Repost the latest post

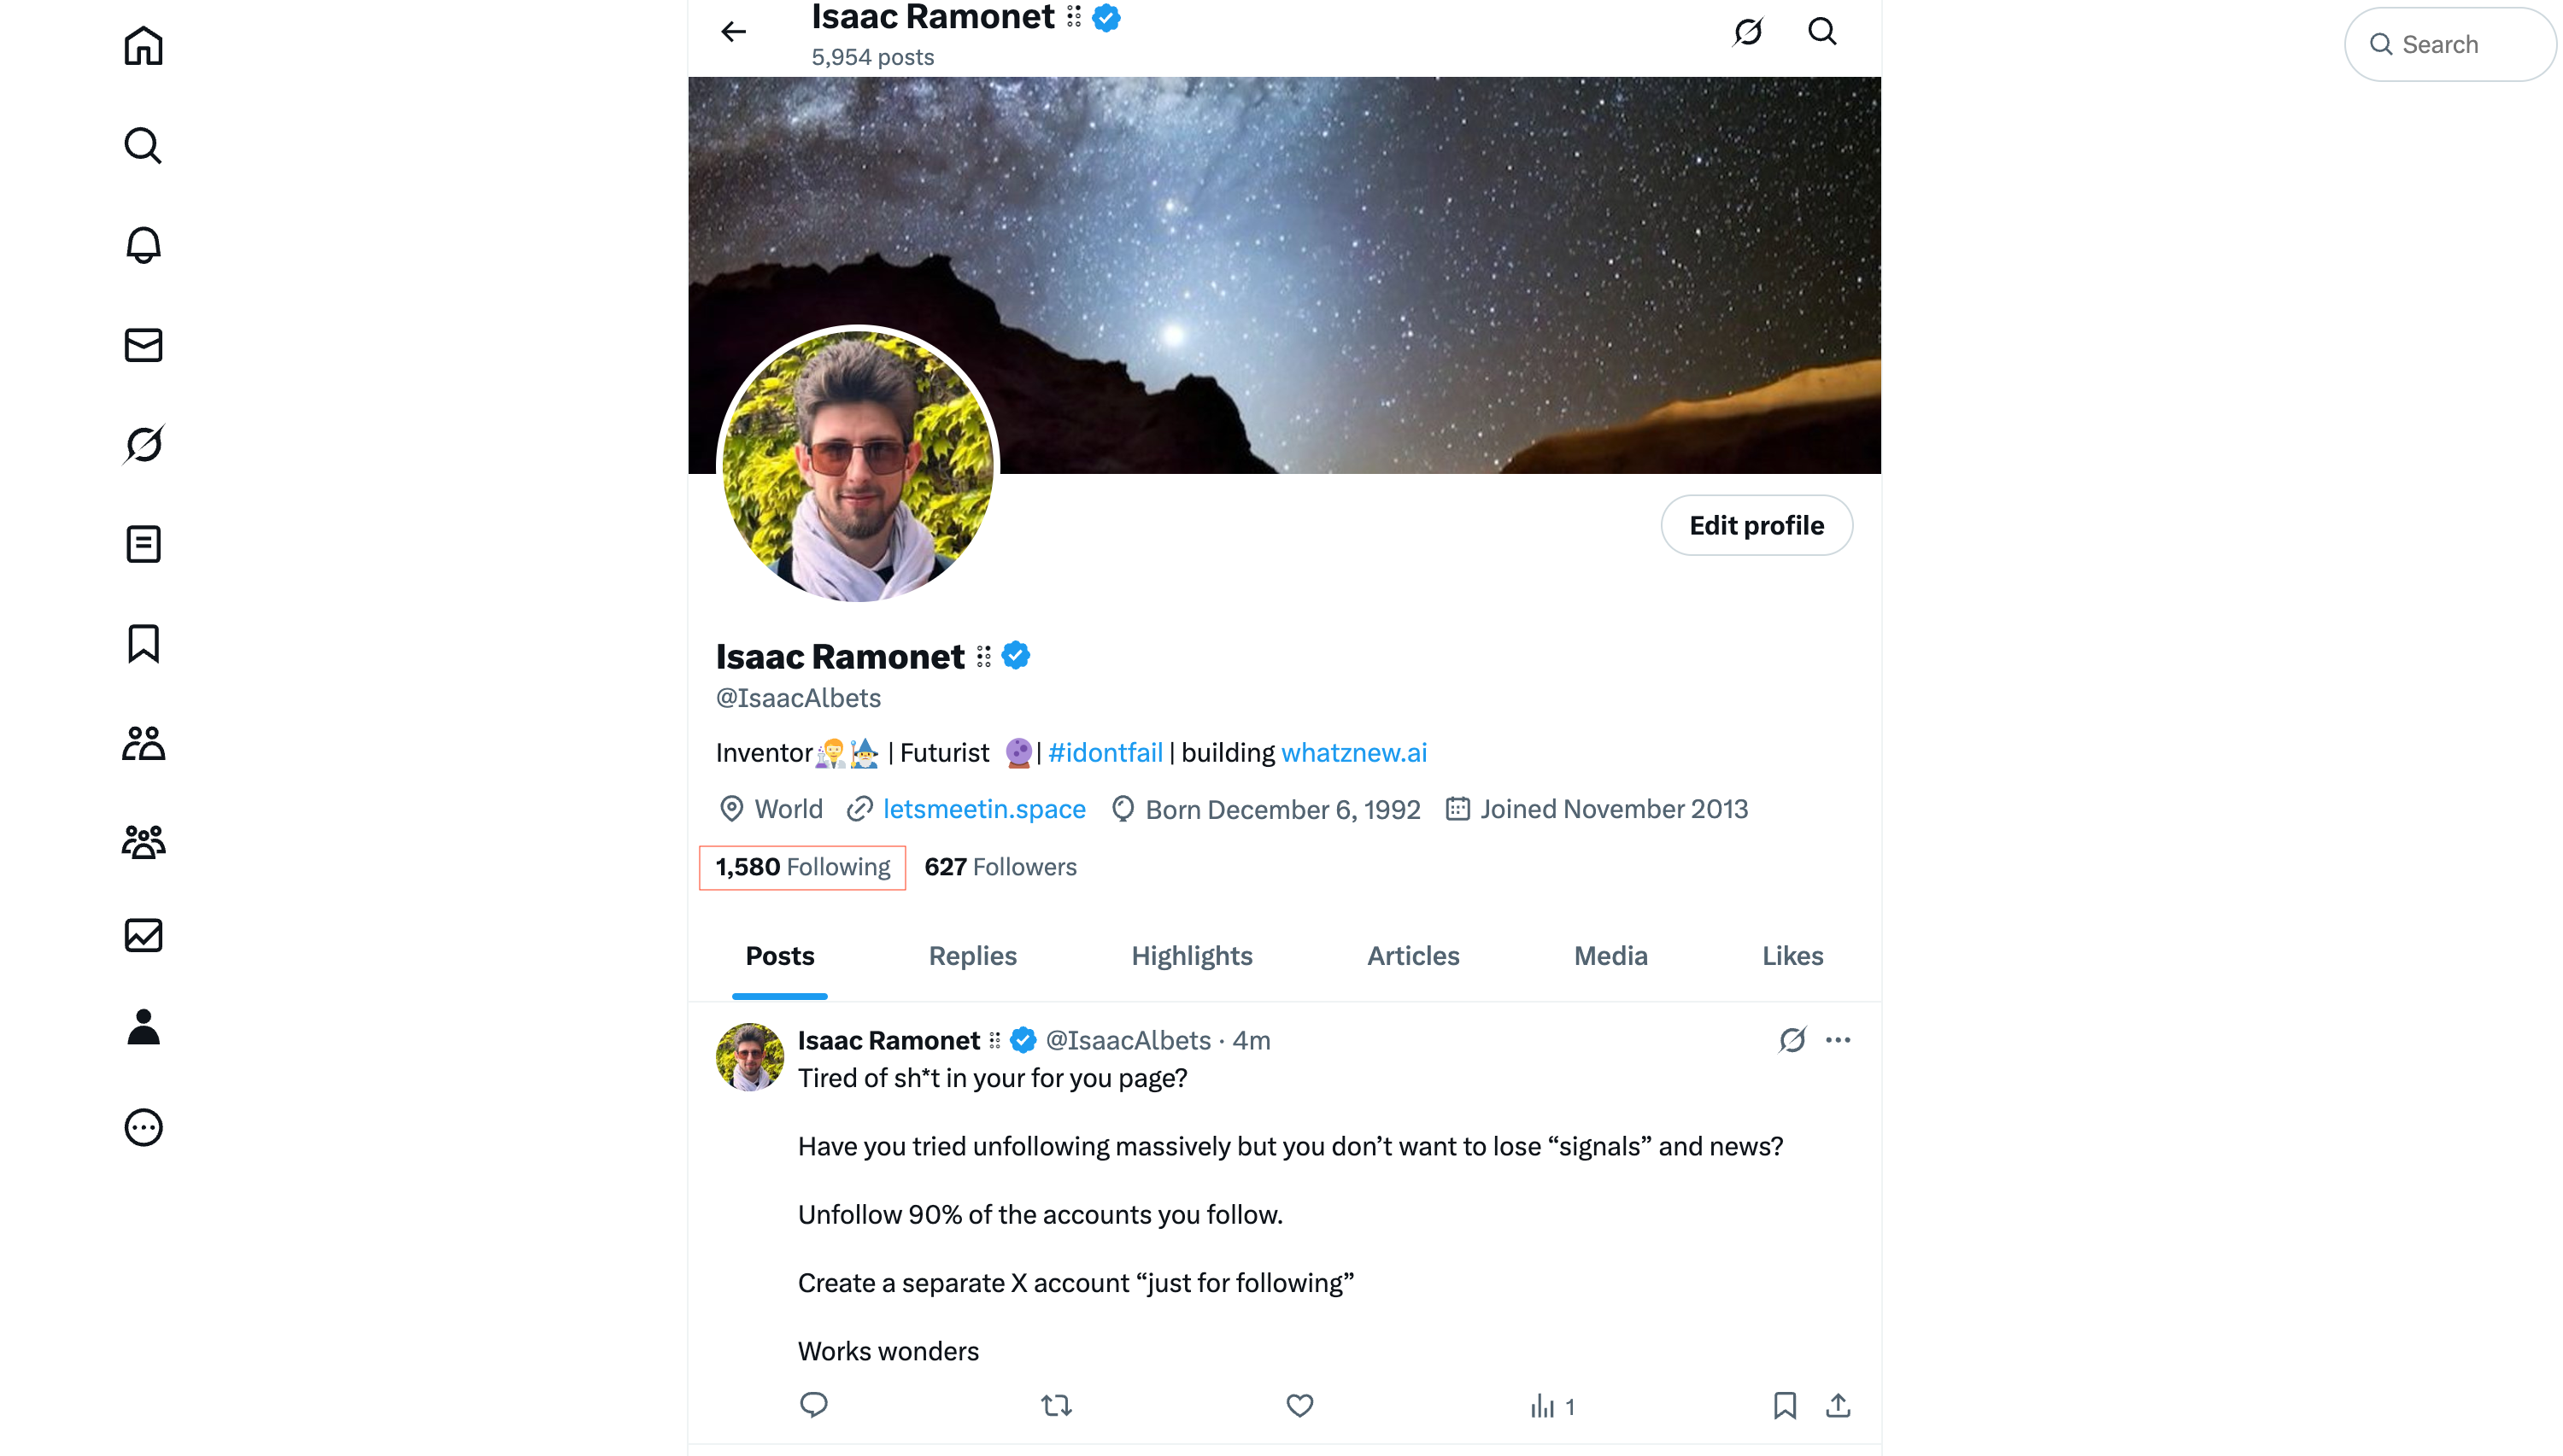(x=1057, y=1405)
